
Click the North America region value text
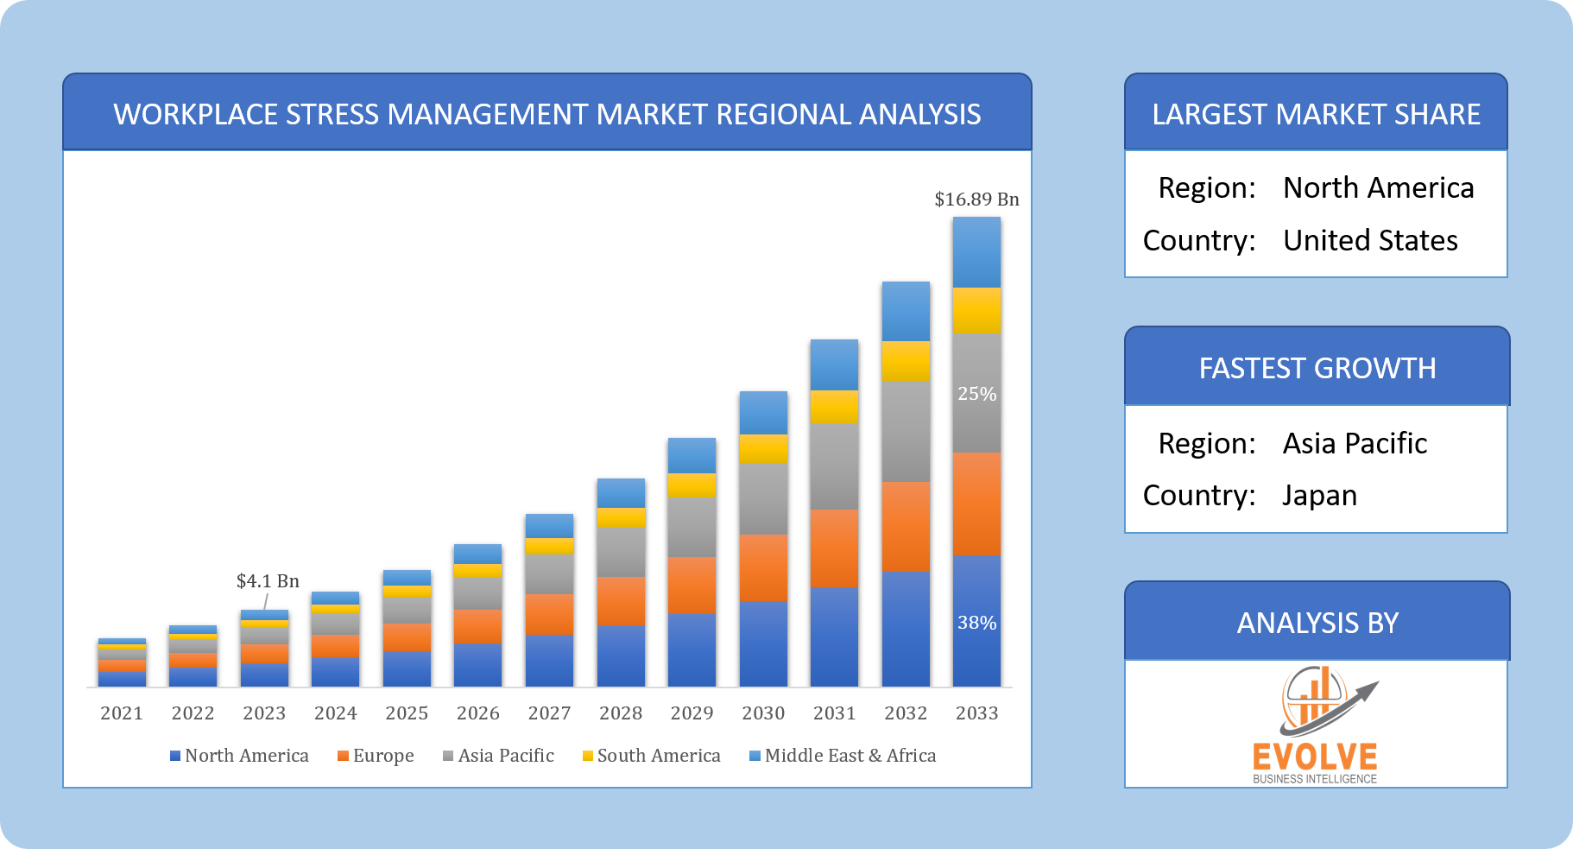click(x=1378, y=188)
